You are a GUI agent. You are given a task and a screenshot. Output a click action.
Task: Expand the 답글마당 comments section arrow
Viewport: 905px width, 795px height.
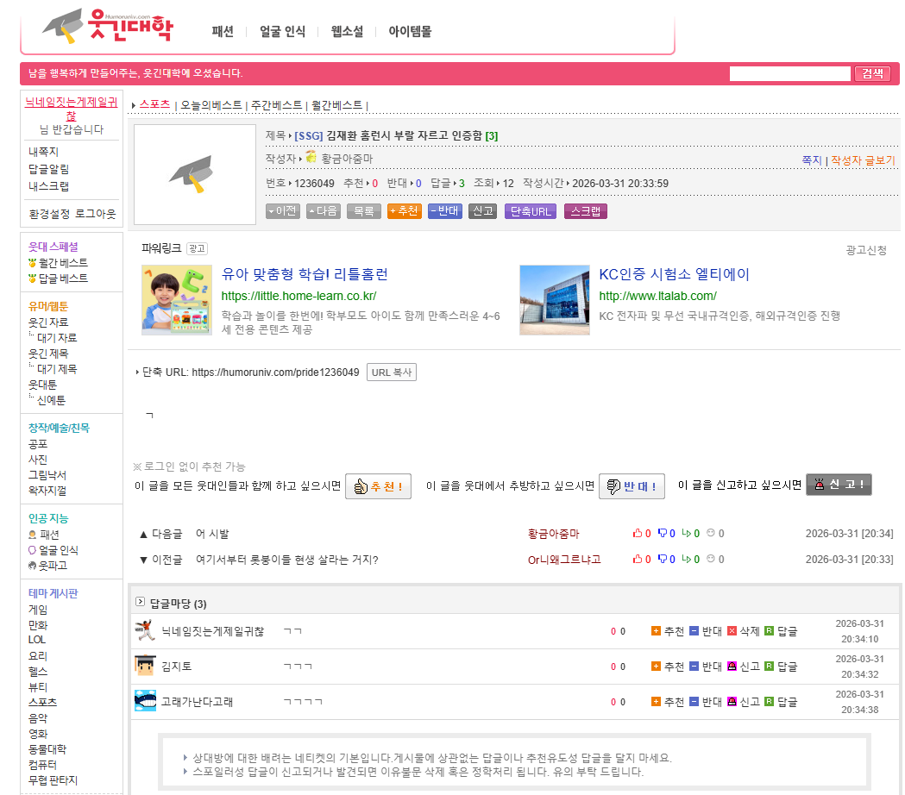pyautogui.click(x=140, y=602)
